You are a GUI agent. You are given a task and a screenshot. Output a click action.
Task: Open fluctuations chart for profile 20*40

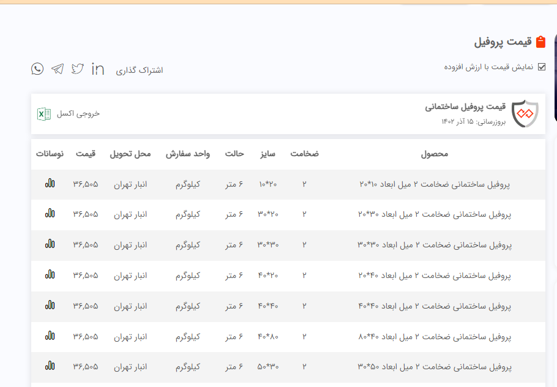[50, 275]
